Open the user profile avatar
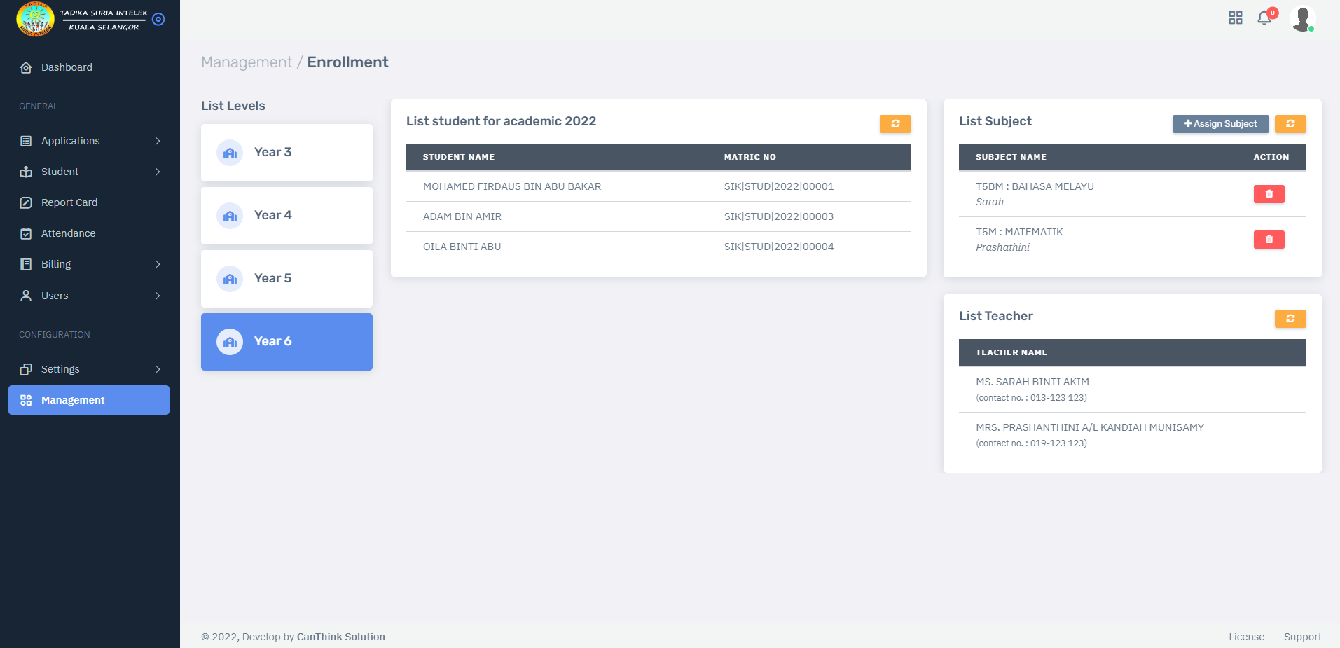Screen dimensions: 1340x648 pos(1302,18)
